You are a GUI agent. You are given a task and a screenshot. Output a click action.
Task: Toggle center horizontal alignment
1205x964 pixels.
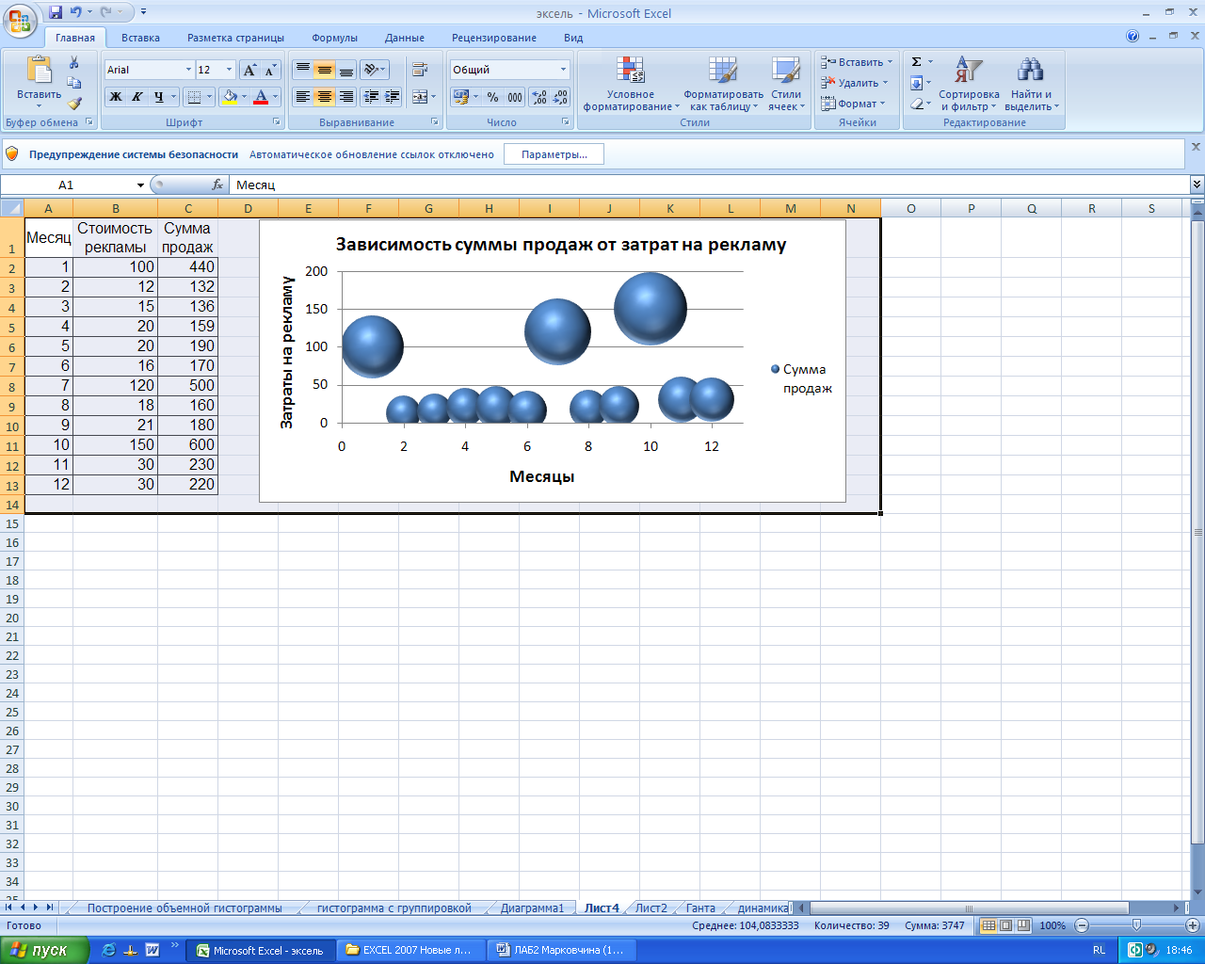[x=324, y=96]
